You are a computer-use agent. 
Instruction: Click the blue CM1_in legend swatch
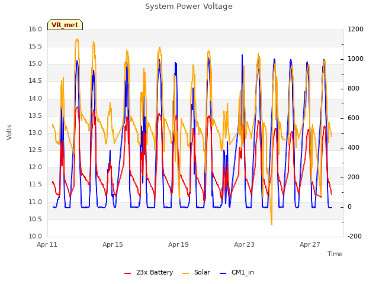pyautogui.click(x=223, y=273)
